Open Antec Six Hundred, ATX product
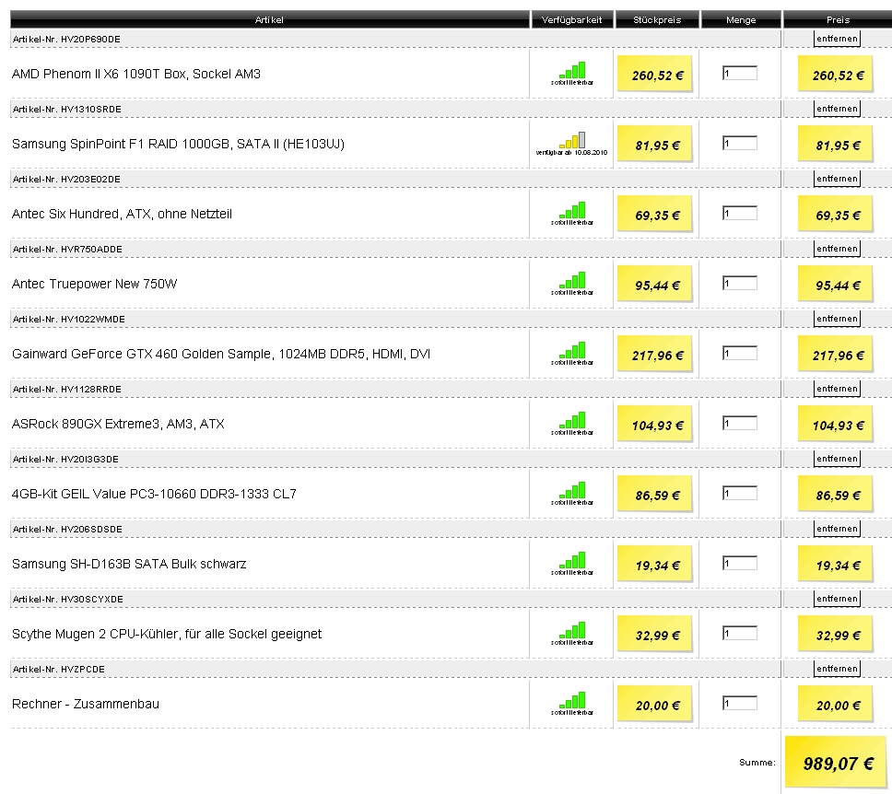This screenshot has height=794, width=892. 122,214
